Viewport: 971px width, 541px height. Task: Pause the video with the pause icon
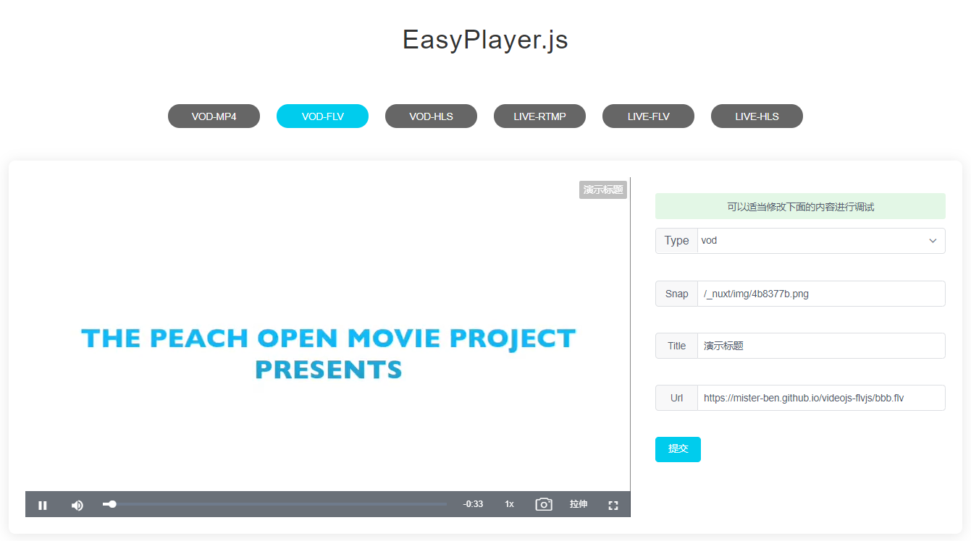coord(43,505)
